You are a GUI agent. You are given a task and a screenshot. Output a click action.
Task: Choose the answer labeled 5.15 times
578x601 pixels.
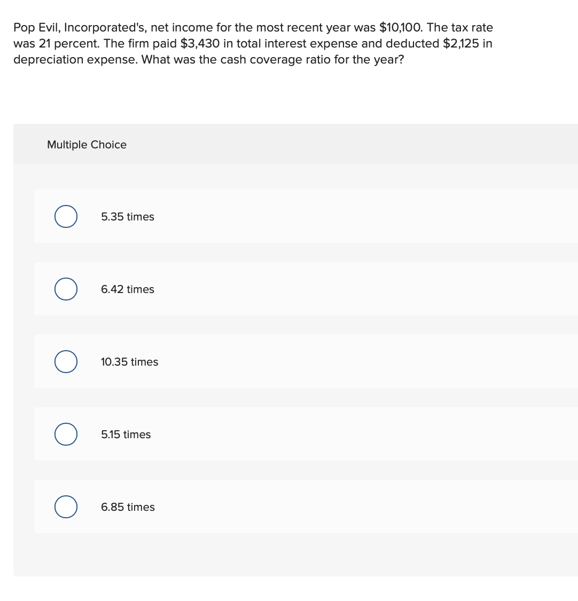126,434
